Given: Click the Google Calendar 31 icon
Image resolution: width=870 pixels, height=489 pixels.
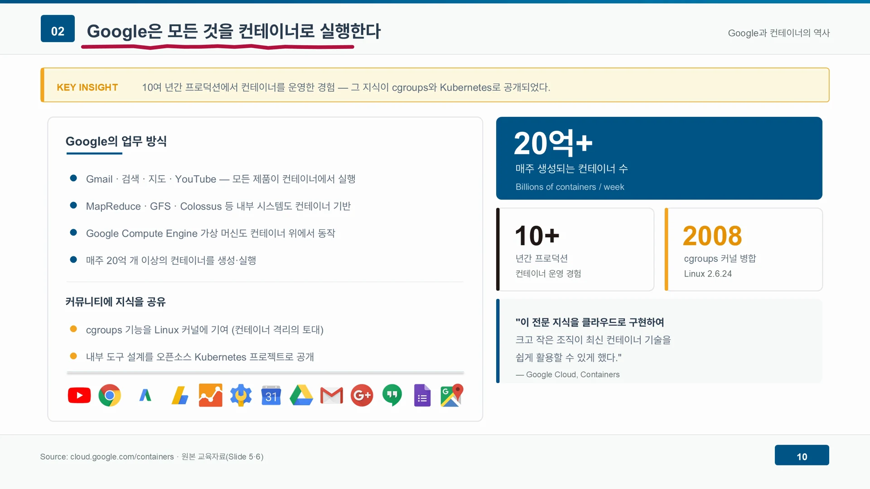Looking at the screenshot, I should (x=271, y=395).
